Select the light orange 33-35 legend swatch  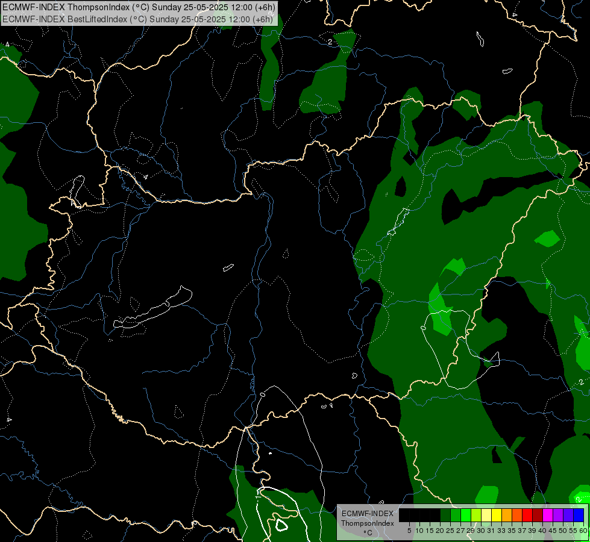point(507,515)
